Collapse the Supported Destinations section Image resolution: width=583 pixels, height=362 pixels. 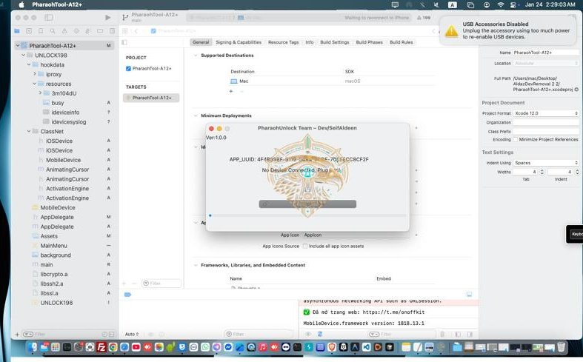click(x=196, y=56)
